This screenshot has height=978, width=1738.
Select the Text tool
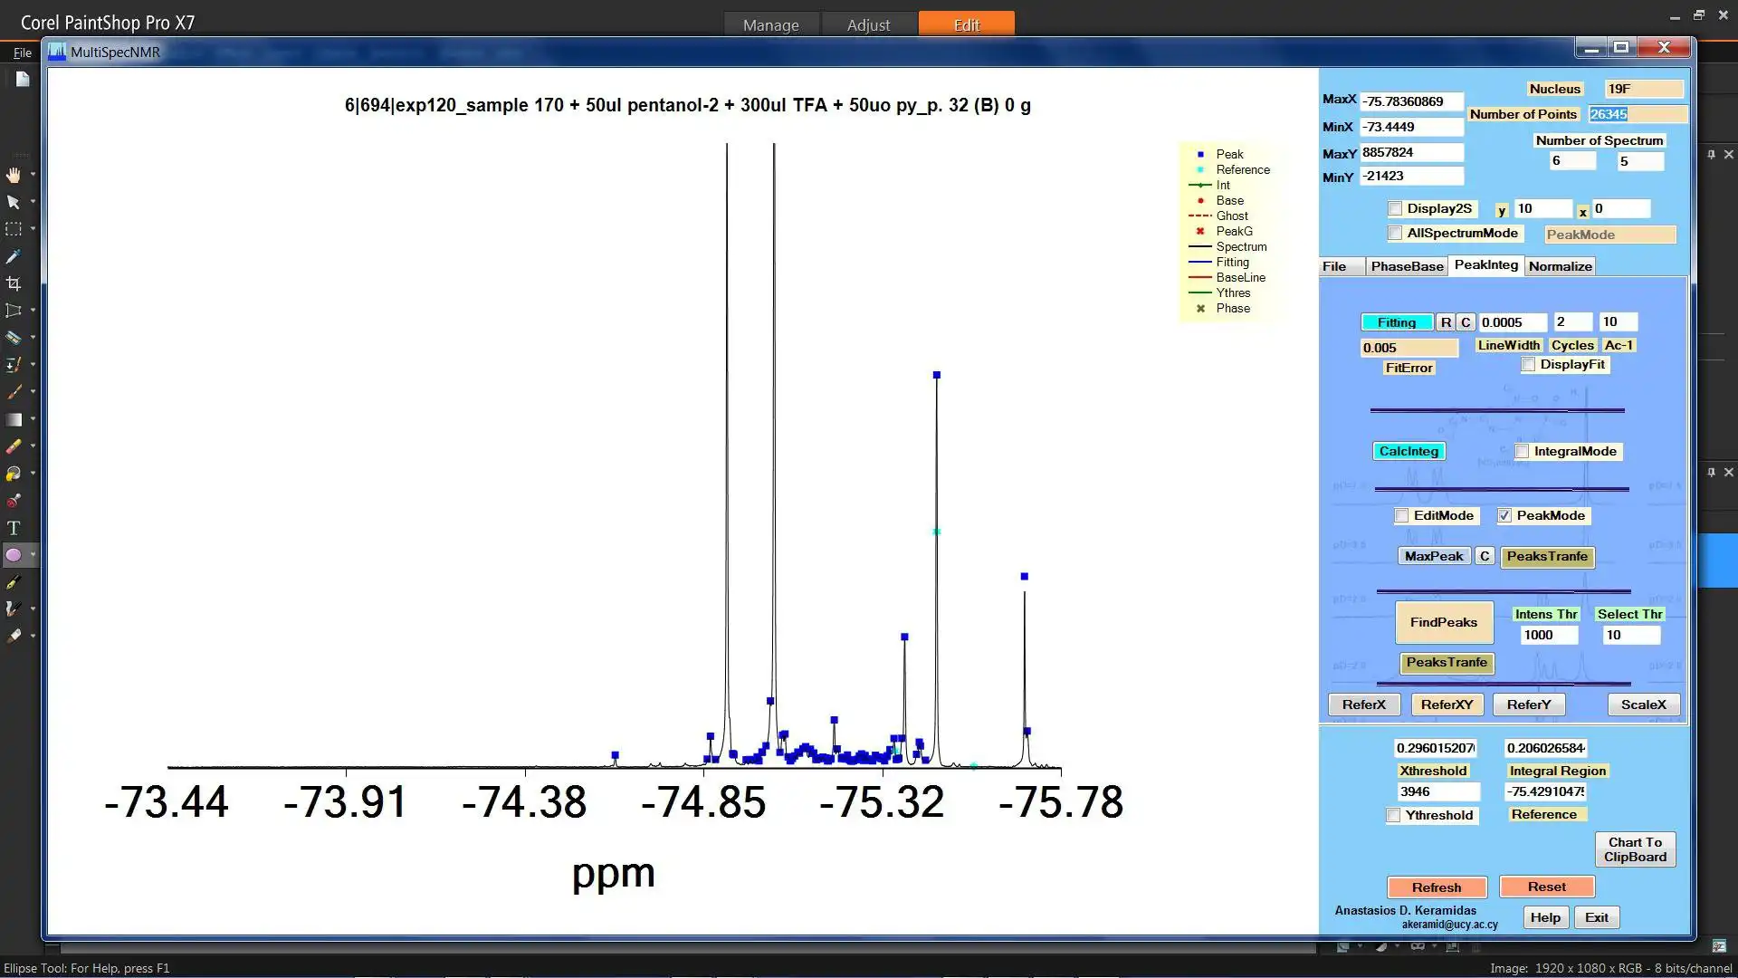tap(14, 528)
